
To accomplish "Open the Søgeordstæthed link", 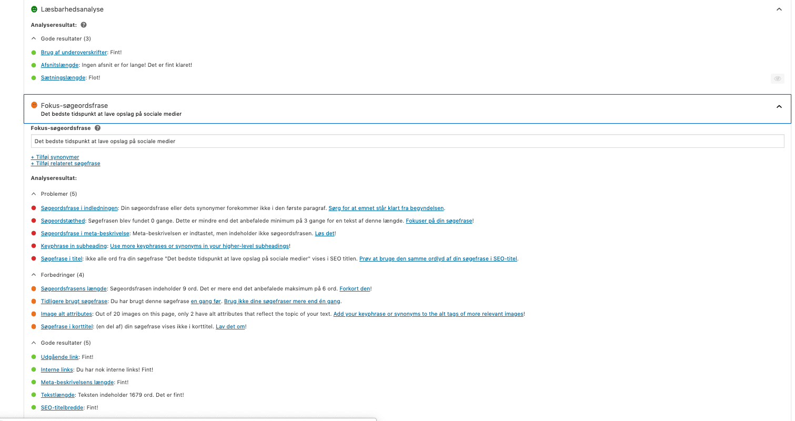I will point(63,220).
